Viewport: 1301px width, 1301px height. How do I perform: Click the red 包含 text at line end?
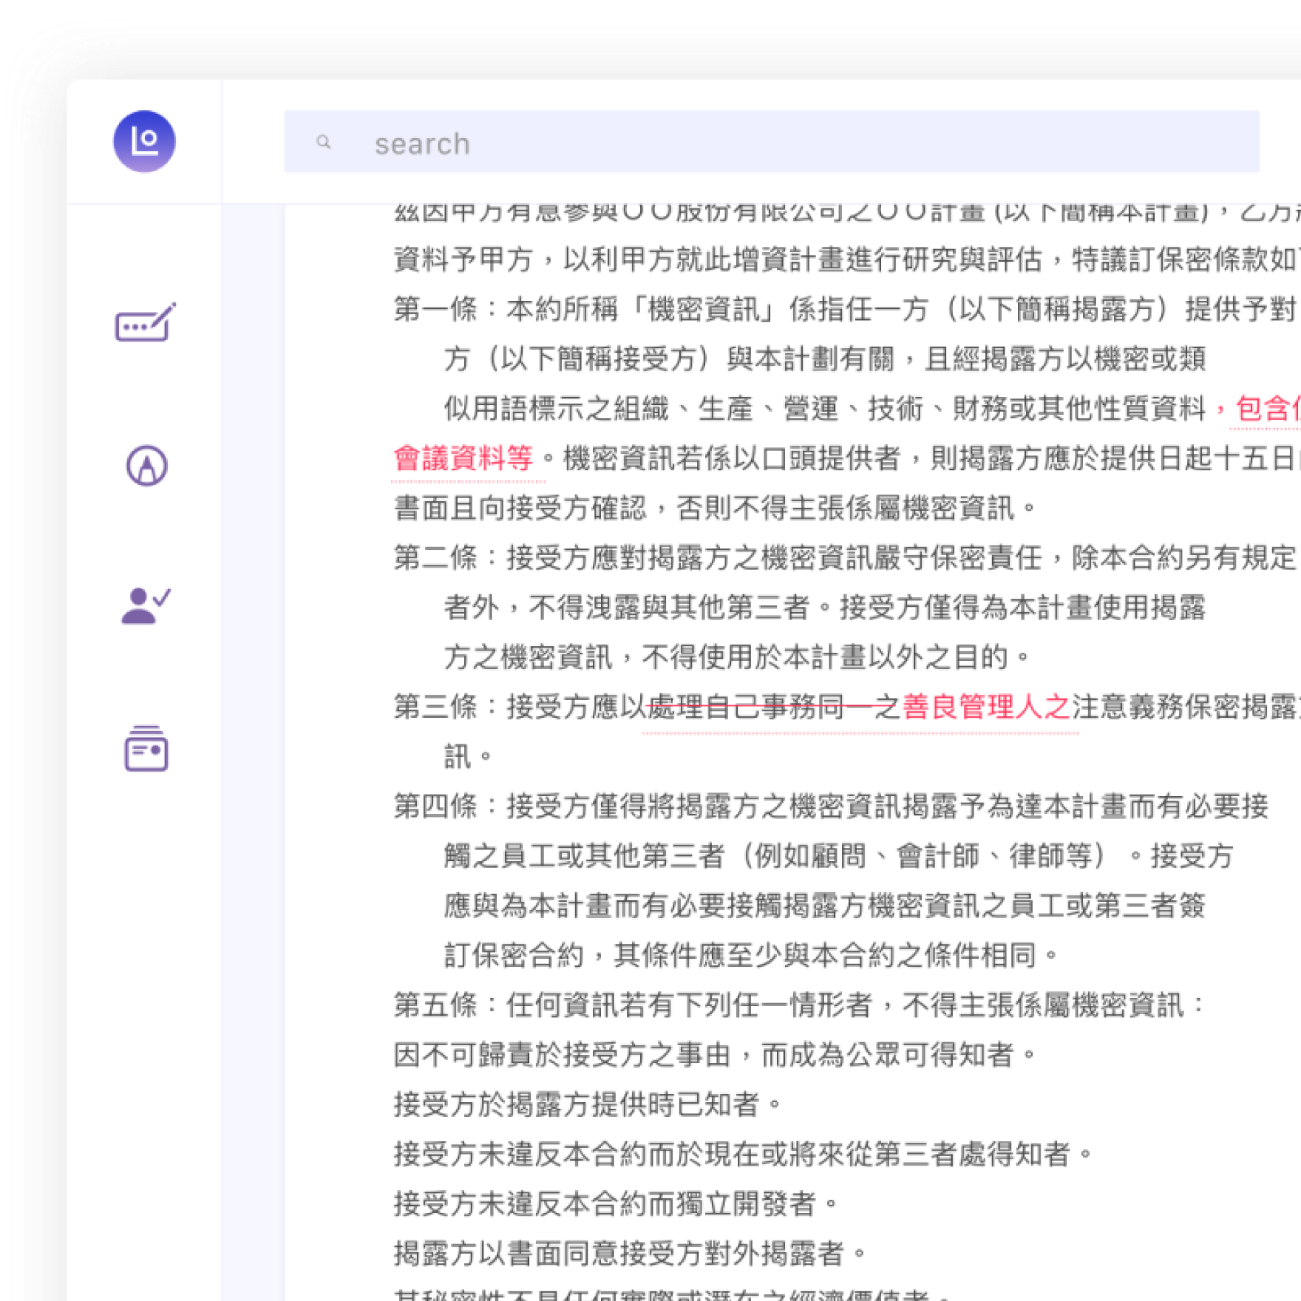click(x=1266, y=408)
